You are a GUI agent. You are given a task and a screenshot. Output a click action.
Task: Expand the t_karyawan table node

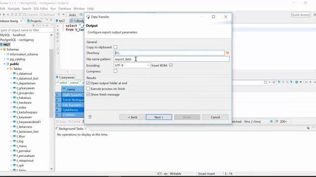pos(11,117)
